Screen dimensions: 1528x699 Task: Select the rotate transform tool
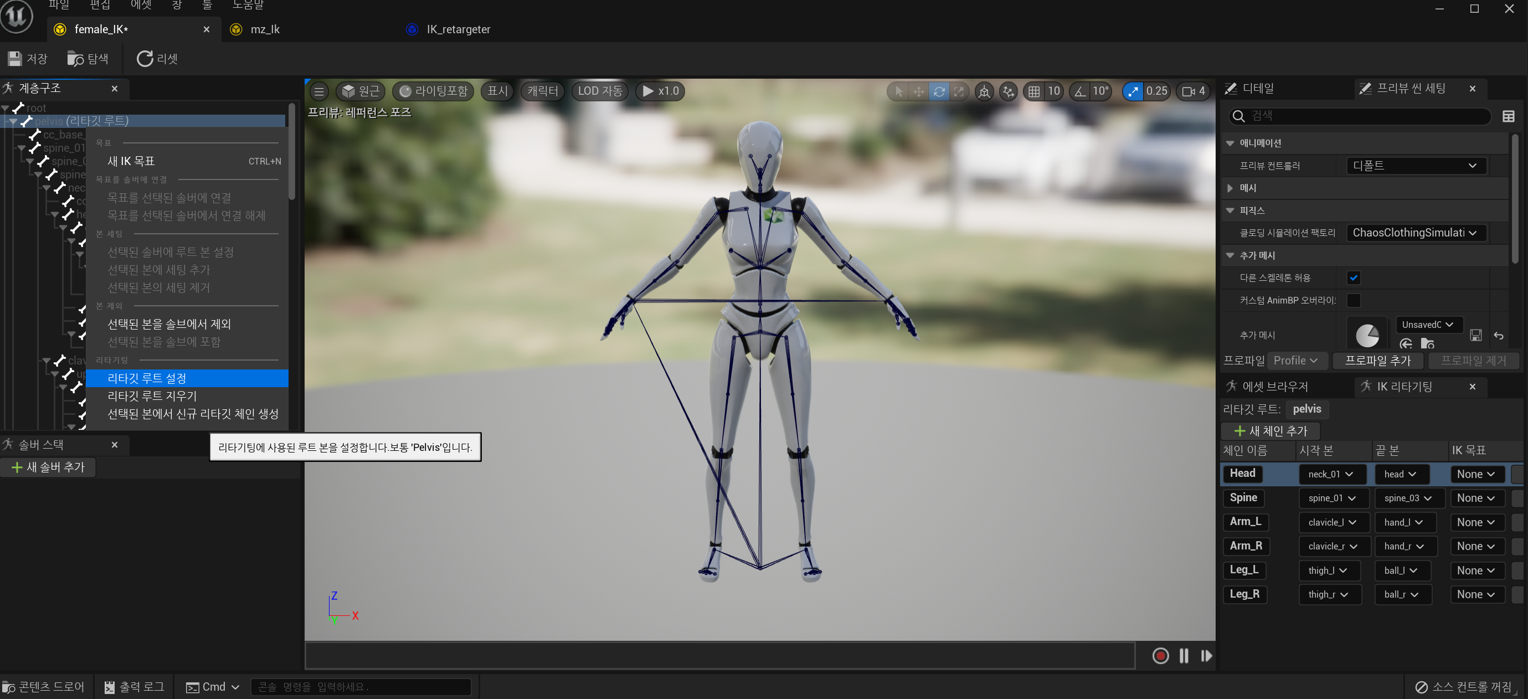coord(938,91)
